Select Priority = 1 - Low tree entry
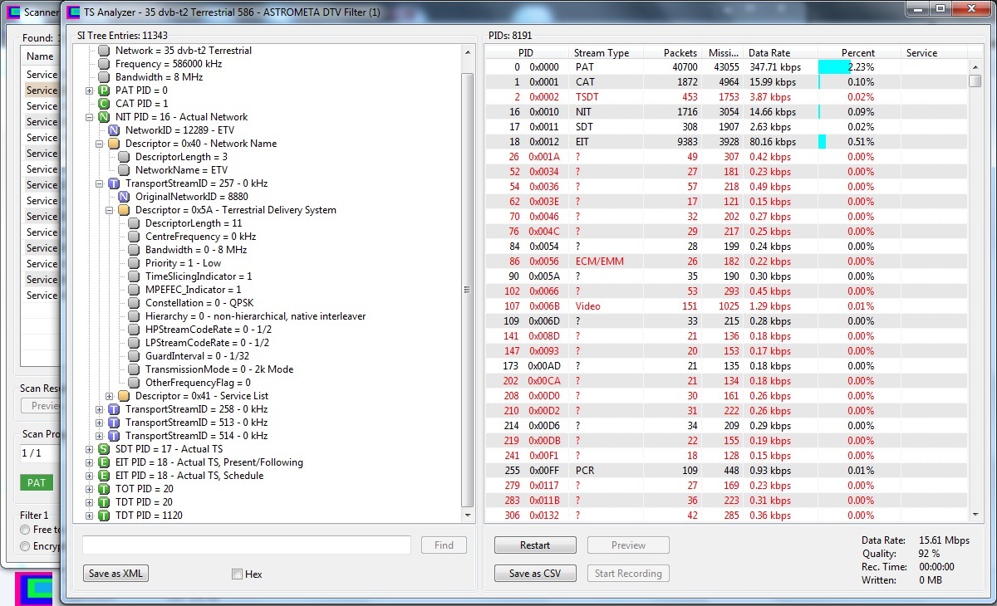Viewport: 997px width, 606px height. [x=183, y=263]
